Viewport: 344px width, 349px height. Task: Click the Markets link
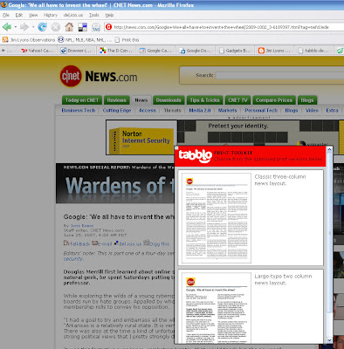pyautogui.click(x=228, y=110)
